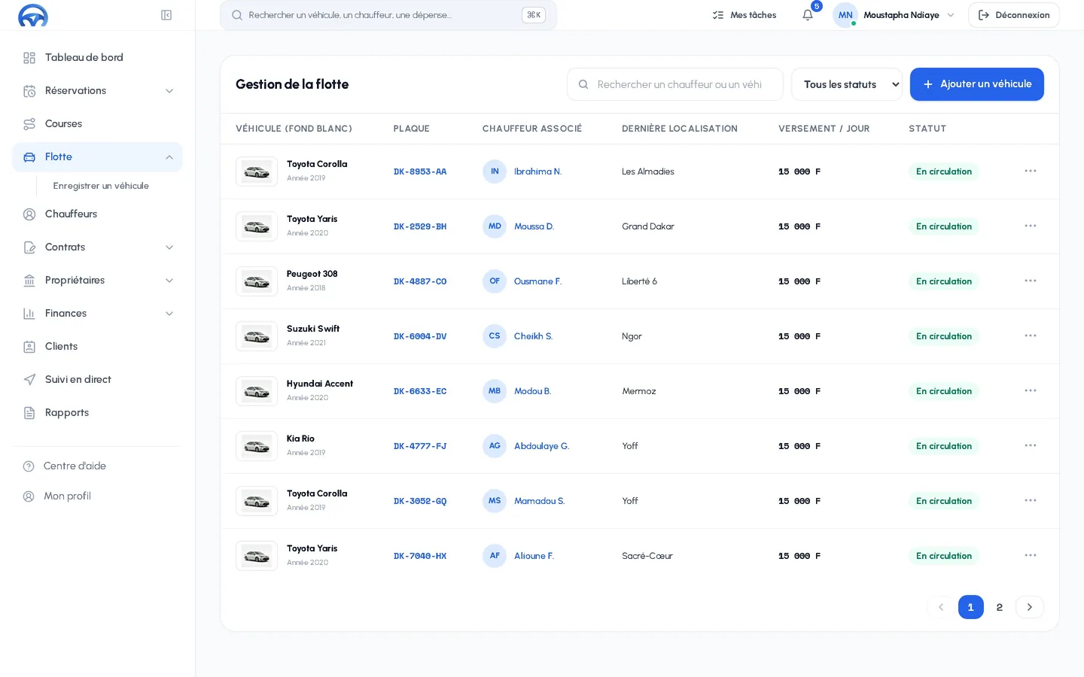Select Enregistrer un véhicule submenu

point(101,186)
